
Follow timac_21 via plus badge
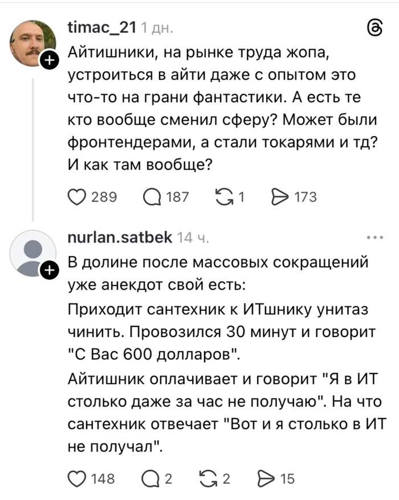(x=49, y=60)
